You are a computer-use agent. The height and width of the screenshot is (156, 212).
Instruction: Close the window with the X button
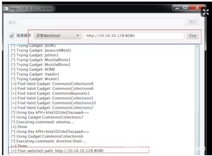197,7
